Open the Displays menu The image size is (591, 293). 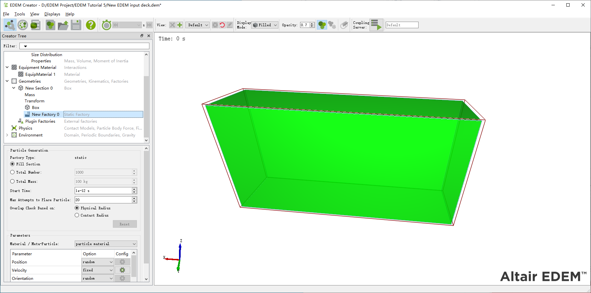pos(52,14)
